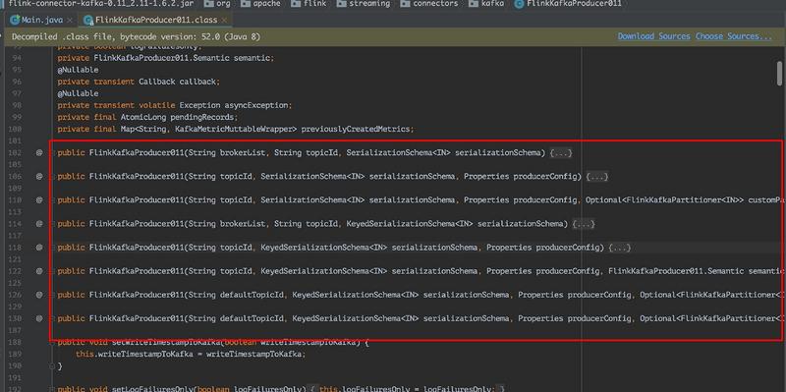Open the streaming breadcrumb item
The width and height of the screenshot is (786, 392).
click(x=369, y=4)
